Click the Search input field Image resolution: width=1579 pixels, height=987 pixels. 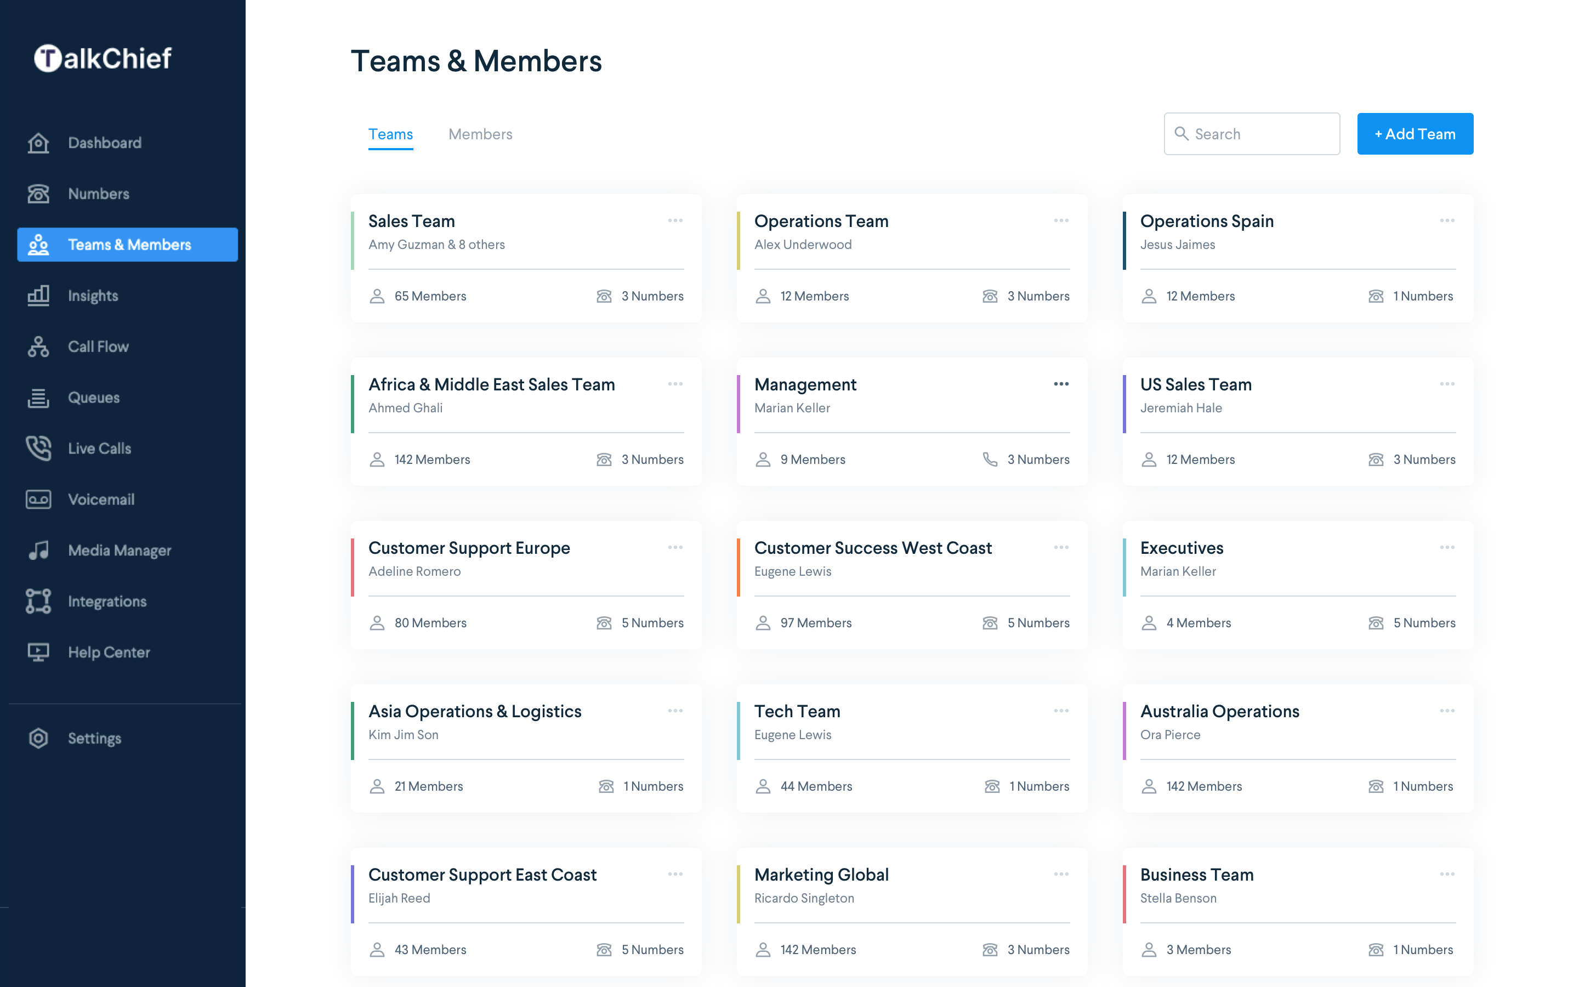[1259, 134]
